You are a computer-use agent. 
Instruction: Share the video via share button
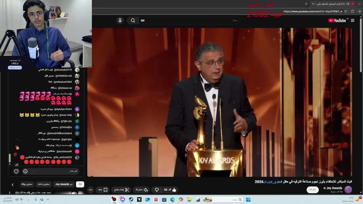pyautogui.click(x=142, y=190)
